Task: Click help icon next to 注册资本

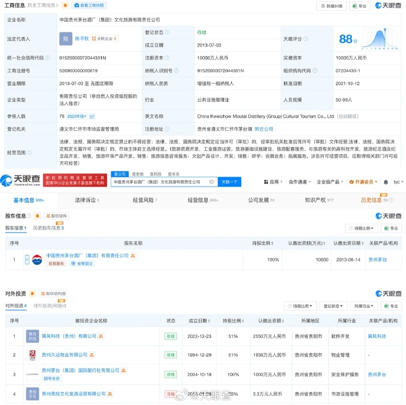Action: 167,58
